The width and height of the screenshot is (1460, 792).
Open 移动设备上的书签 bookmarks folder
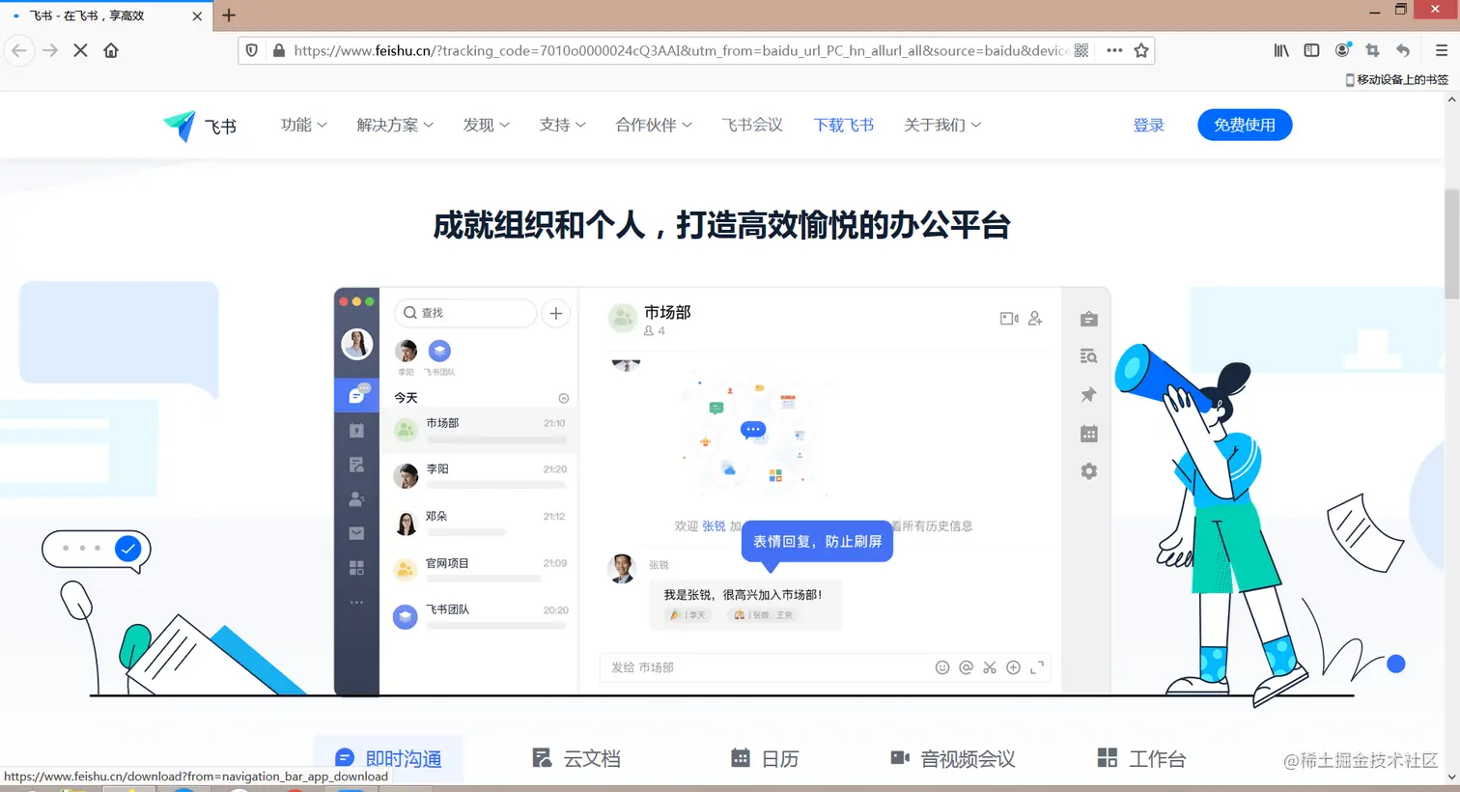[1397, 79]
